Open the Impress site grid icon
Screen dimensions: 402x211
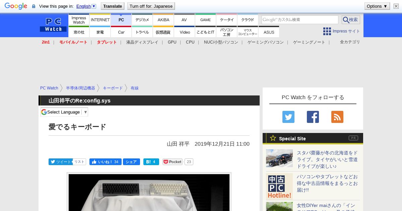click(327, 31)
